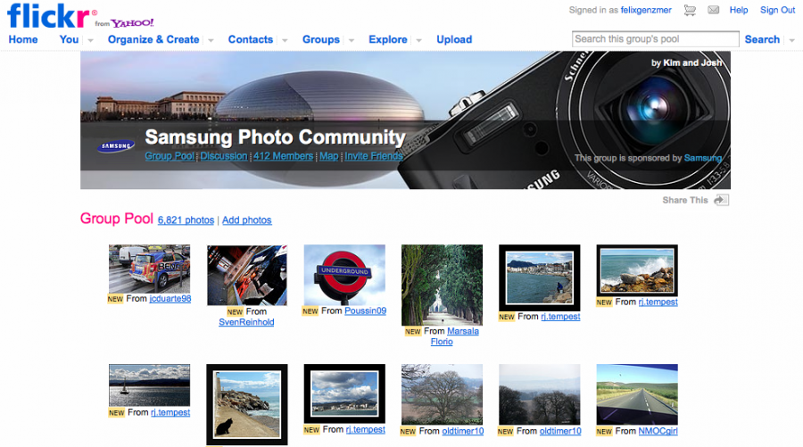Focus the Search this group's pool field

pyautogui.click(x=656, y=39)
